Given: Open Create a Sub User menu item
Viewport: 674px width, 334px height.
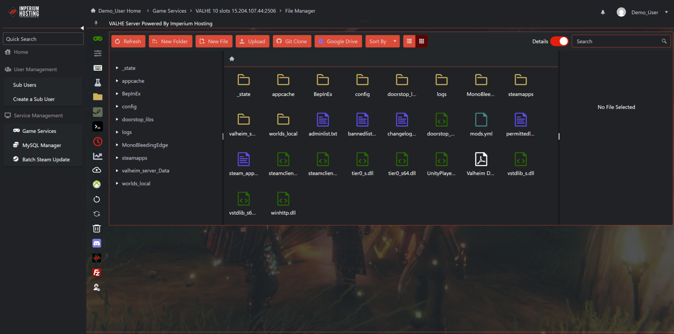Looking at the screenshot, I should click(34, 99).
